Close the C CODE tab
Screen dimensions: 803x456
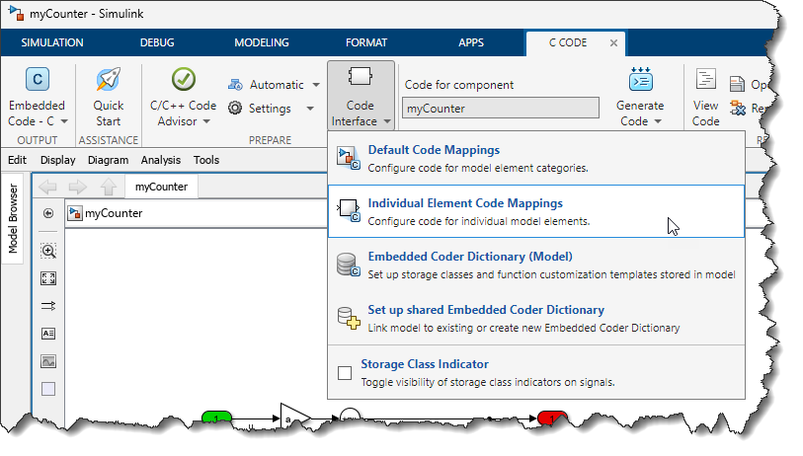tap(613, 42)
